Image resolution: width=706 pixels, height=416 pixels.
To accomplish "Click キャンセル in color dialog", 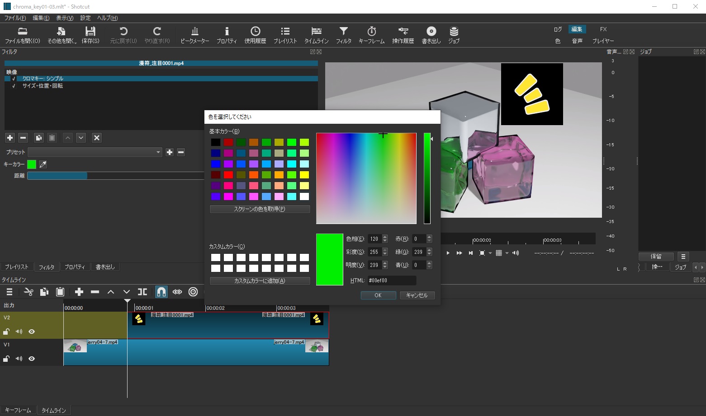I will (x=417, y=295).
